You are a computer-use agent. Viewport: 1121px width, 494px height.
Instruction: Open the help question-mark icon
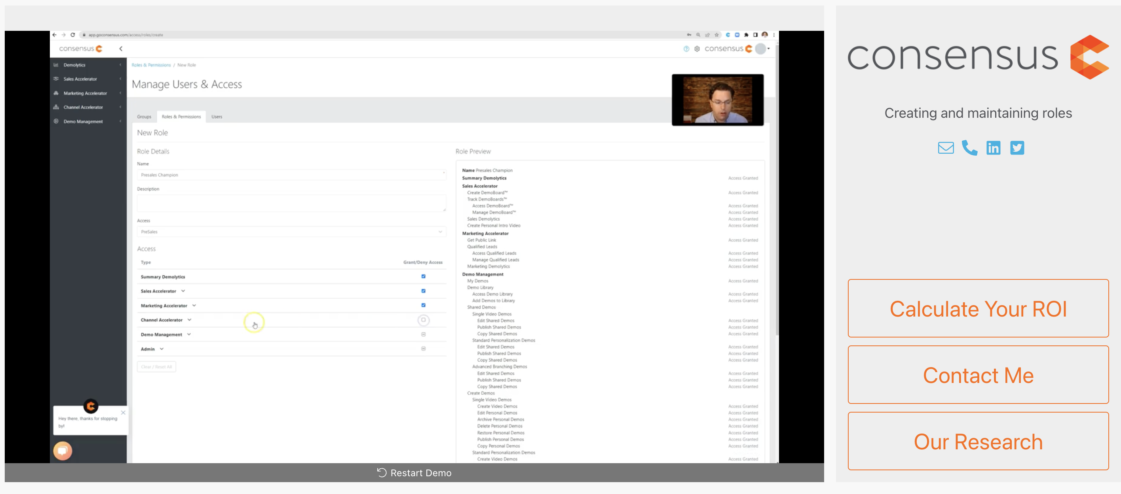686,49
